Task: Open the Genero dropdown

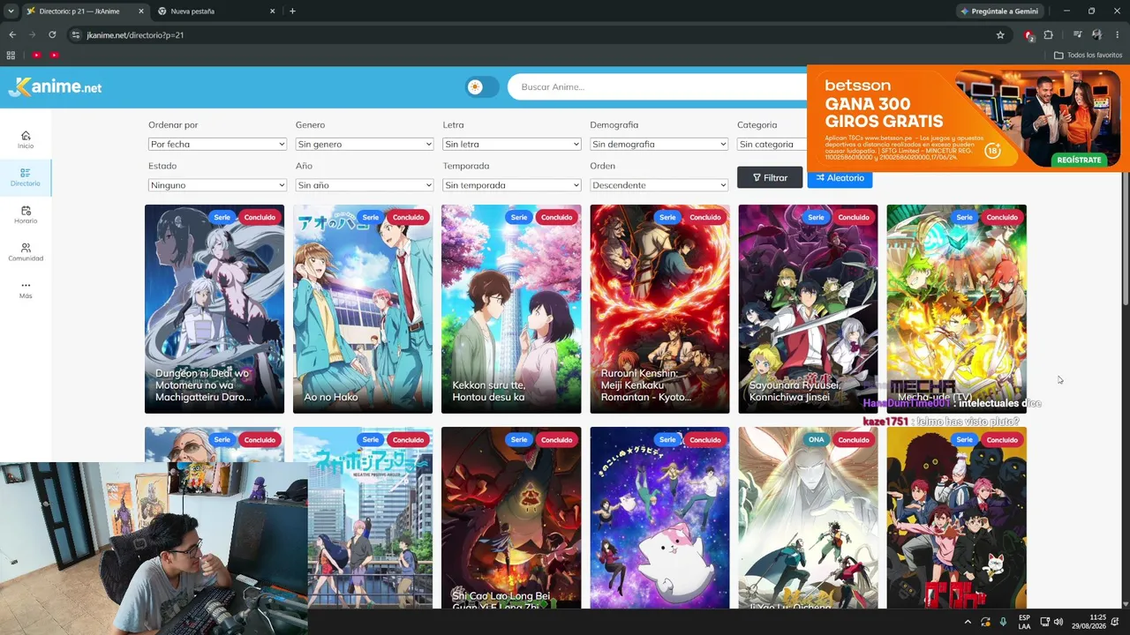Action: pos(365,144)
